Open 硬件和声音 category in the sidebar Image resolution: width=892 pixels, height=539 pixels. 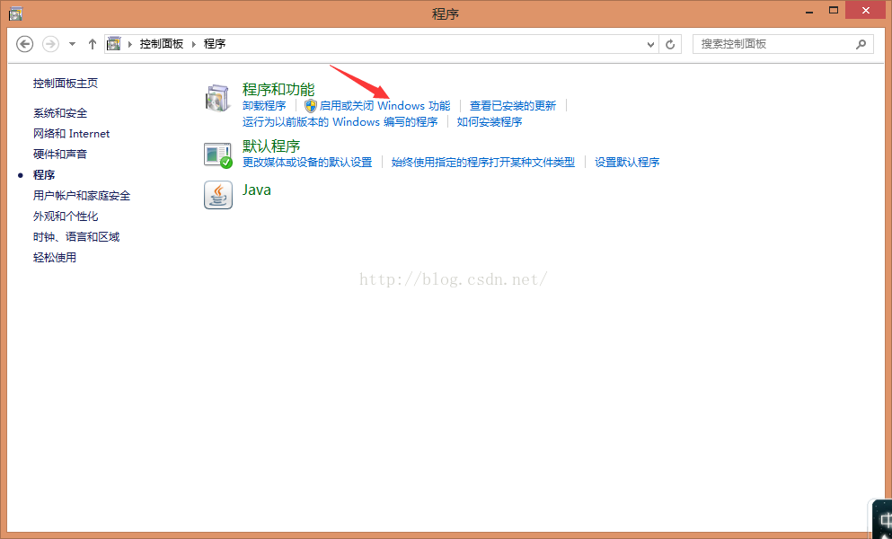tap(60, 155)
